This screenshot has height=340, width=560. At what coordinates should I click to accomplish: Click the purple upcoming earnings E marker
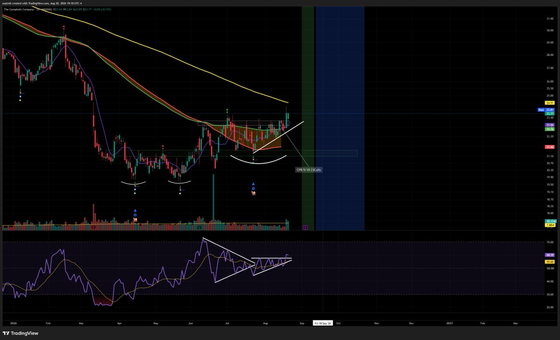305,227
